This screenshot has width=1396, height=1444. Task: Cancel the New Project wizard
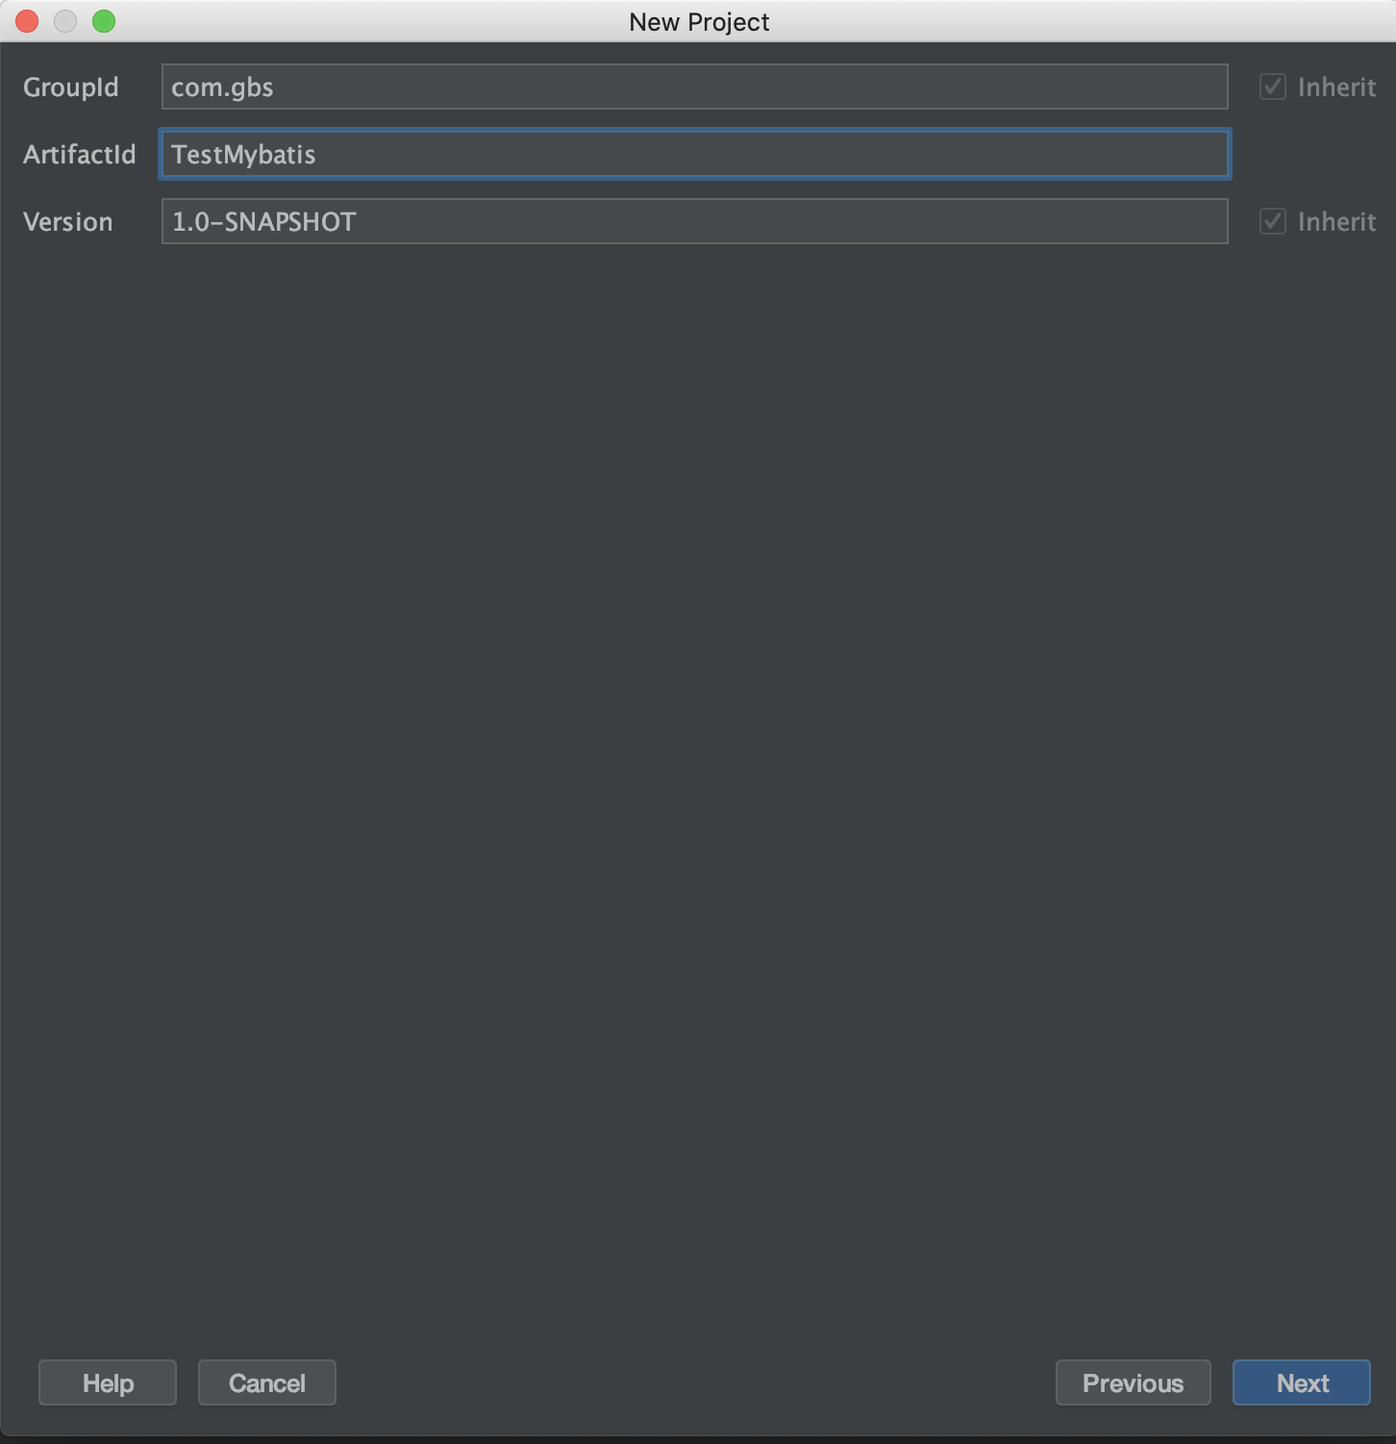click(267, 1382)
